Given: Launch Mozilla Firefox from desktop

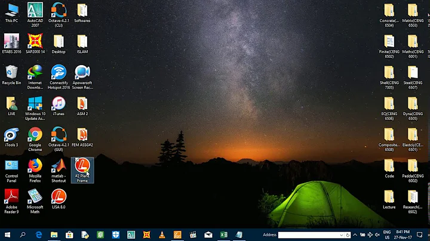Looking at the screenshot, I should (x=35, y=171).
